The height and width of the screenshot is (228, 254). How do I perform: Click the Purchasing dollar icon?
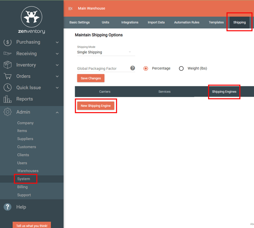pos(7,42)
